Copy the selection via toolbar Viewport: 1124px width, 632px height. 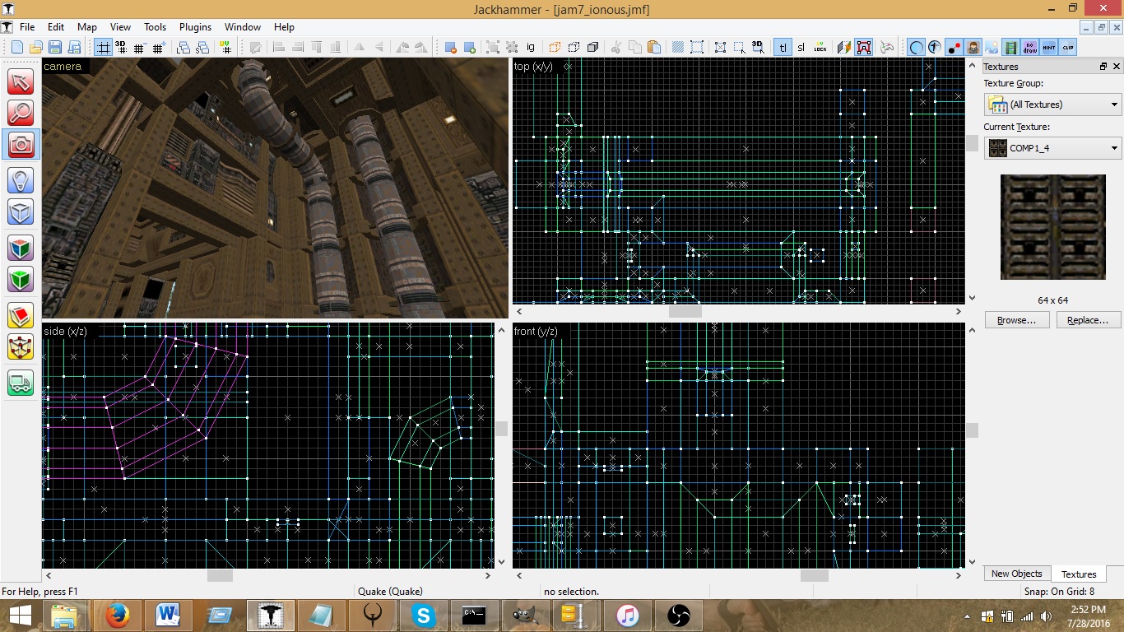[634, 47]
